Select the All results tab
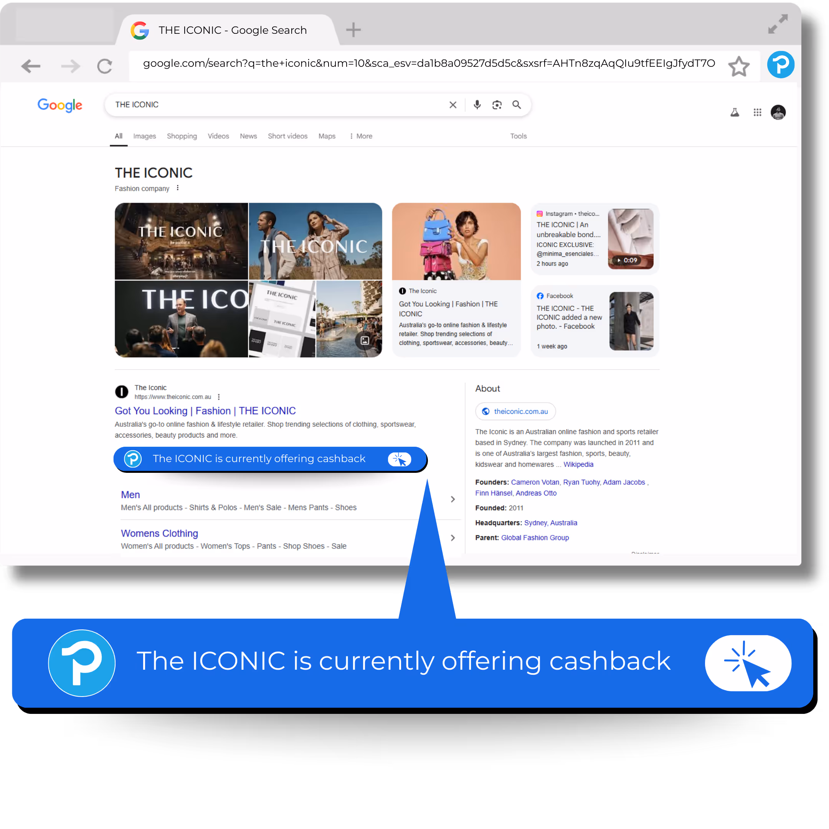Viewport: 829px width, 829px height. click(119, 136)
